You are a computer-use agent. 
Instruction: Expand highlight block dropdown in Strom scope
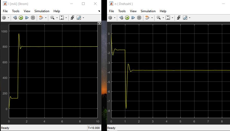pos(46,18)
